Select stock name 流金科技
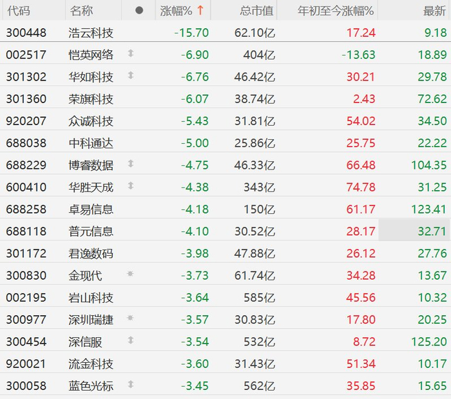This screenshot has width=451, height=399. pos(91,364)
